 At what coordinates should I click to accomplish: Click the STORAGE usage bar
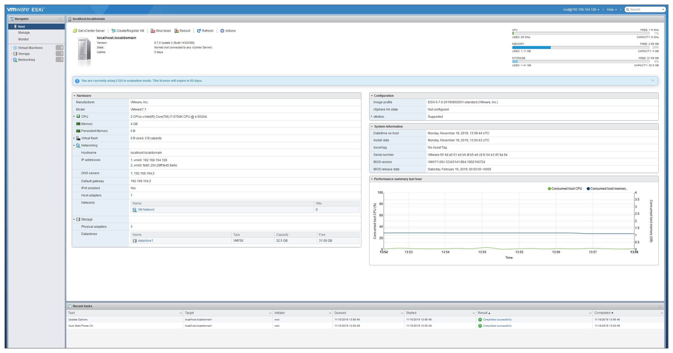pyautogui.click(x=581, y=62)
